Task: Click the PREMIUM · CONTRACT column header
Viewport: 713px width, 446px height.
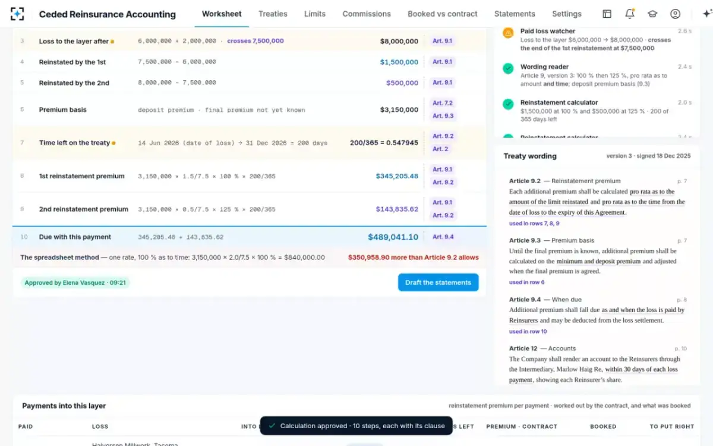Action: pyautogui.click(x=522, y=427)
